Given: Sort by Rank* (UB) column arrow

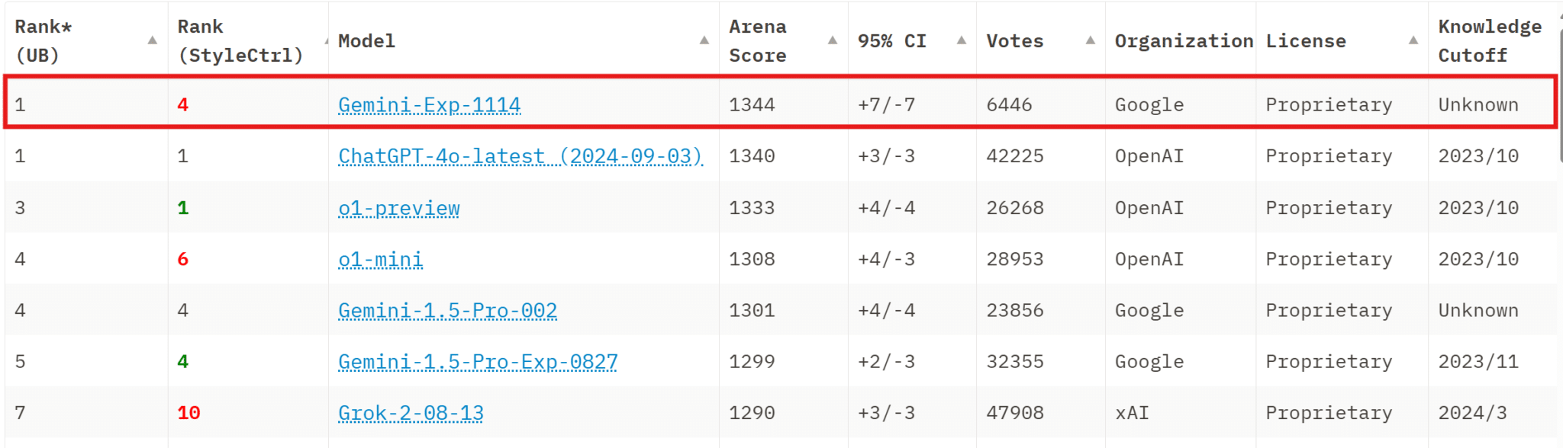Looking at the screenshot, I should coord(153,40).
